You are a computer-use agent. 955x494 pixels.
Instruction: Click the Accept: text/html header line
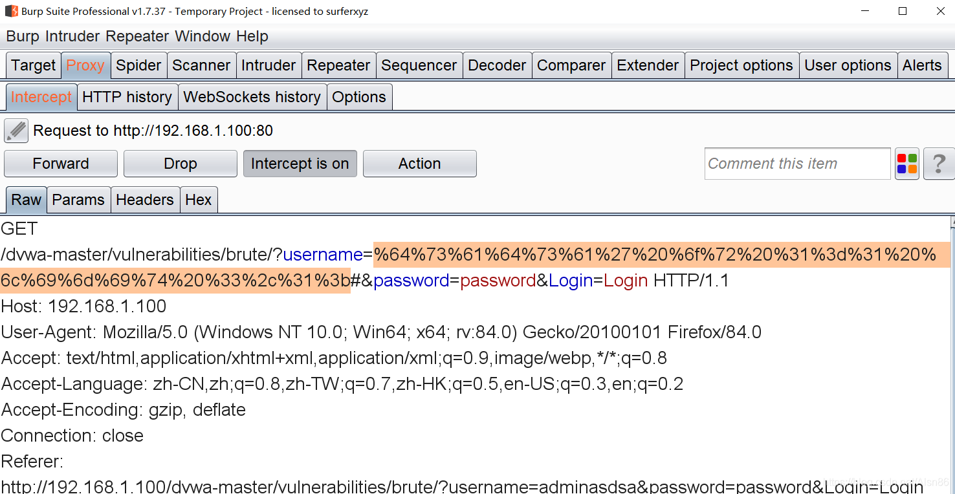(x=334, y=358)
